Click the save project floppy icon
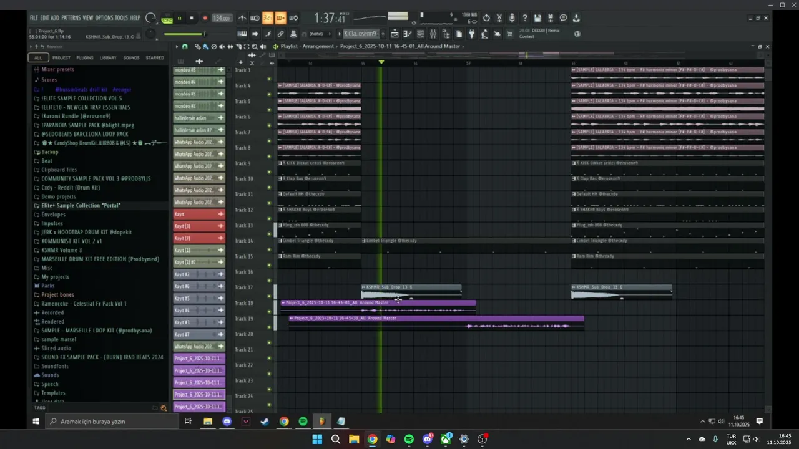799x449 pixels. pos(537,18)
